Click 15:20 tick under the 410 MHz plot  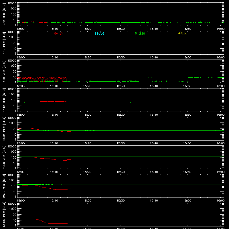click(87, 58)
